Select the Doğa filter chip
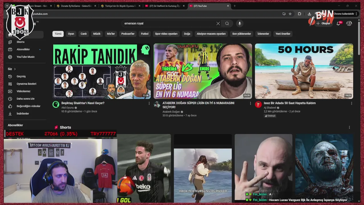The height and width of the screenshot is (205, 364). (x=187, y=34)
